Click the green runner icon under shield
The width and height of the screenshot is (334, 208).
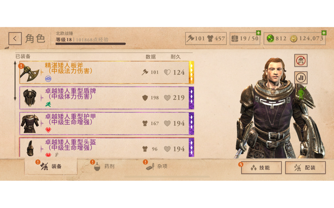click(48, 104)
